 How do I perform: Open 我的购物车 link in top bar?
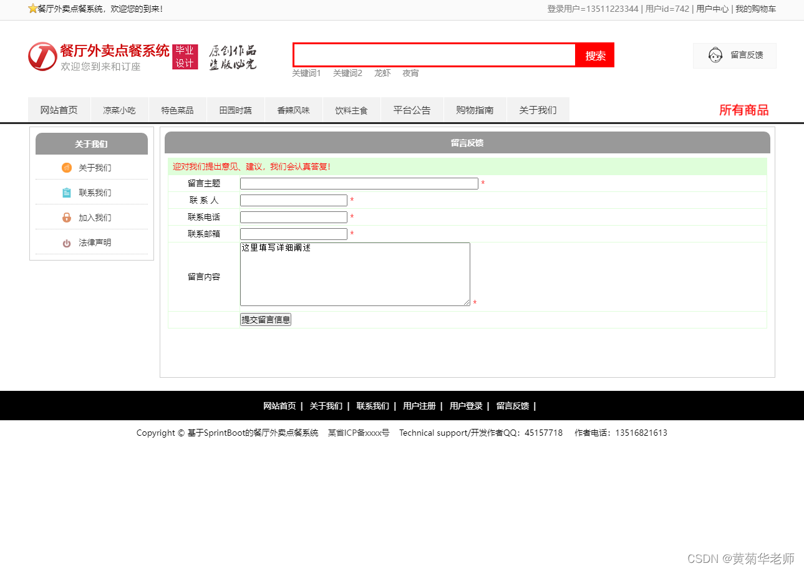coord(755,9)
